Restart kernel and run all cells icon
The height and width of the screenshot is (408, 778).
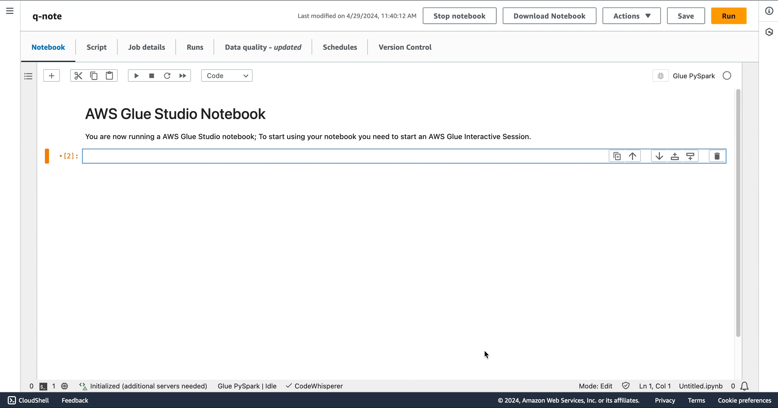pos(182,76)
